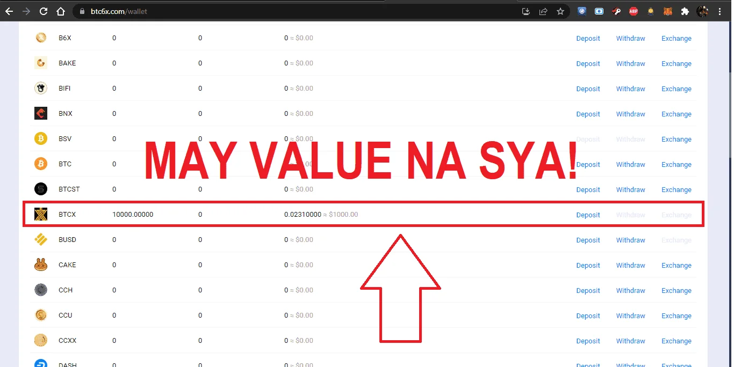Open the MetaMask fox extension
This screenshot has width=734, height=367.
(668, 11)
